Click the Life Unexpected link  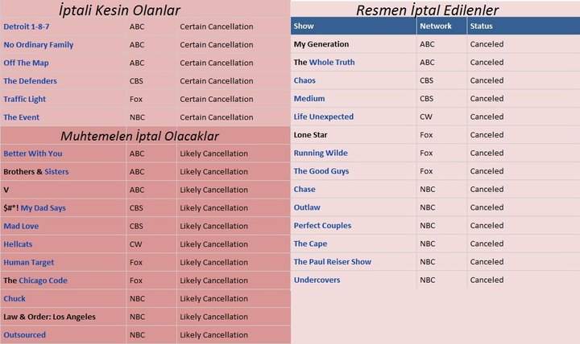point(324,117)
